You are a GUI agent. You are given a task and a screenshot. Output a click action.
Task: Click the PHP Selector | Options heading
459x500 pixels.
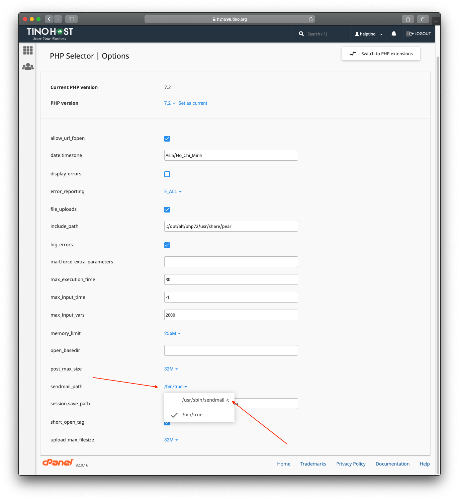coord(89,56)
